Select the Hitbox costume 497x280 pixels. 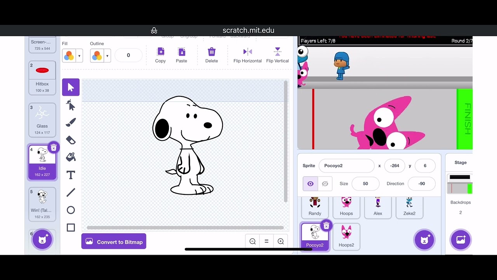click(x=42, y=78)
